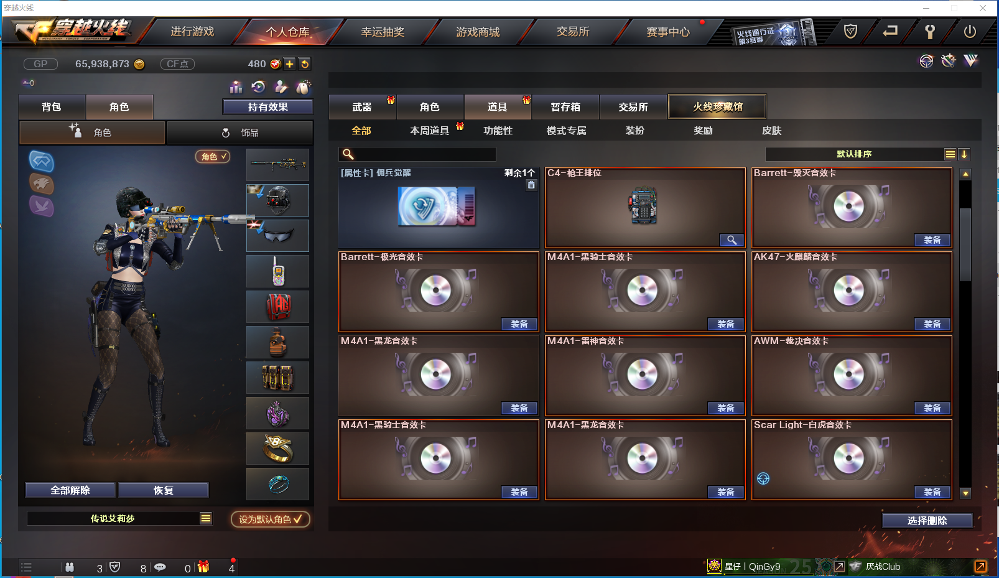The image size is (999, 578).
Task: Expand the menu list icon at bottom-left
Action: pos(26,567)
